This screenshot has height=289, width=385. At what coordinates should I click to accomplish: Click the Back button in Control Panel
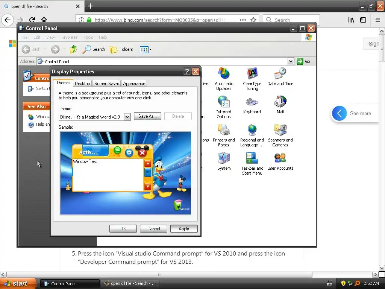coord(31,49)
